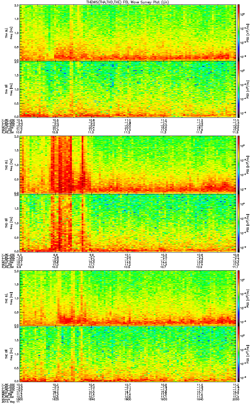Click the 1800 time tick label

pyautogui.click(x=20, y=399)
